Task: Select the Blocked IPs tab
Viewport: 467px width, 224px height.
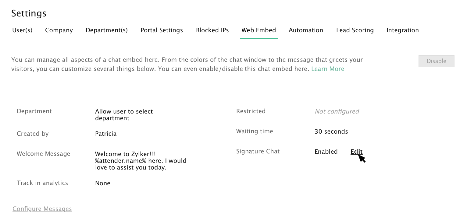Action: click(x=212, y=30)
